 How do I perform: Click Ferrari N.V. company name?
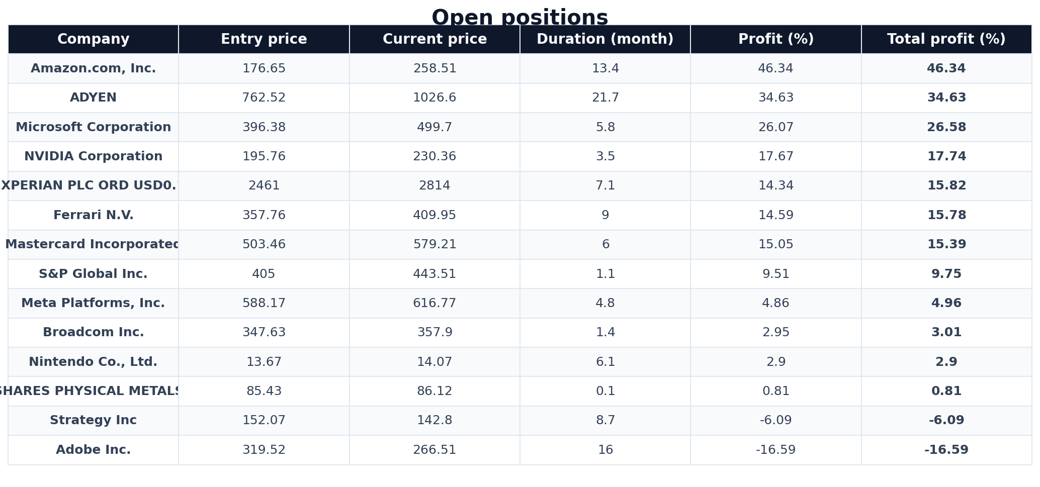93,215
